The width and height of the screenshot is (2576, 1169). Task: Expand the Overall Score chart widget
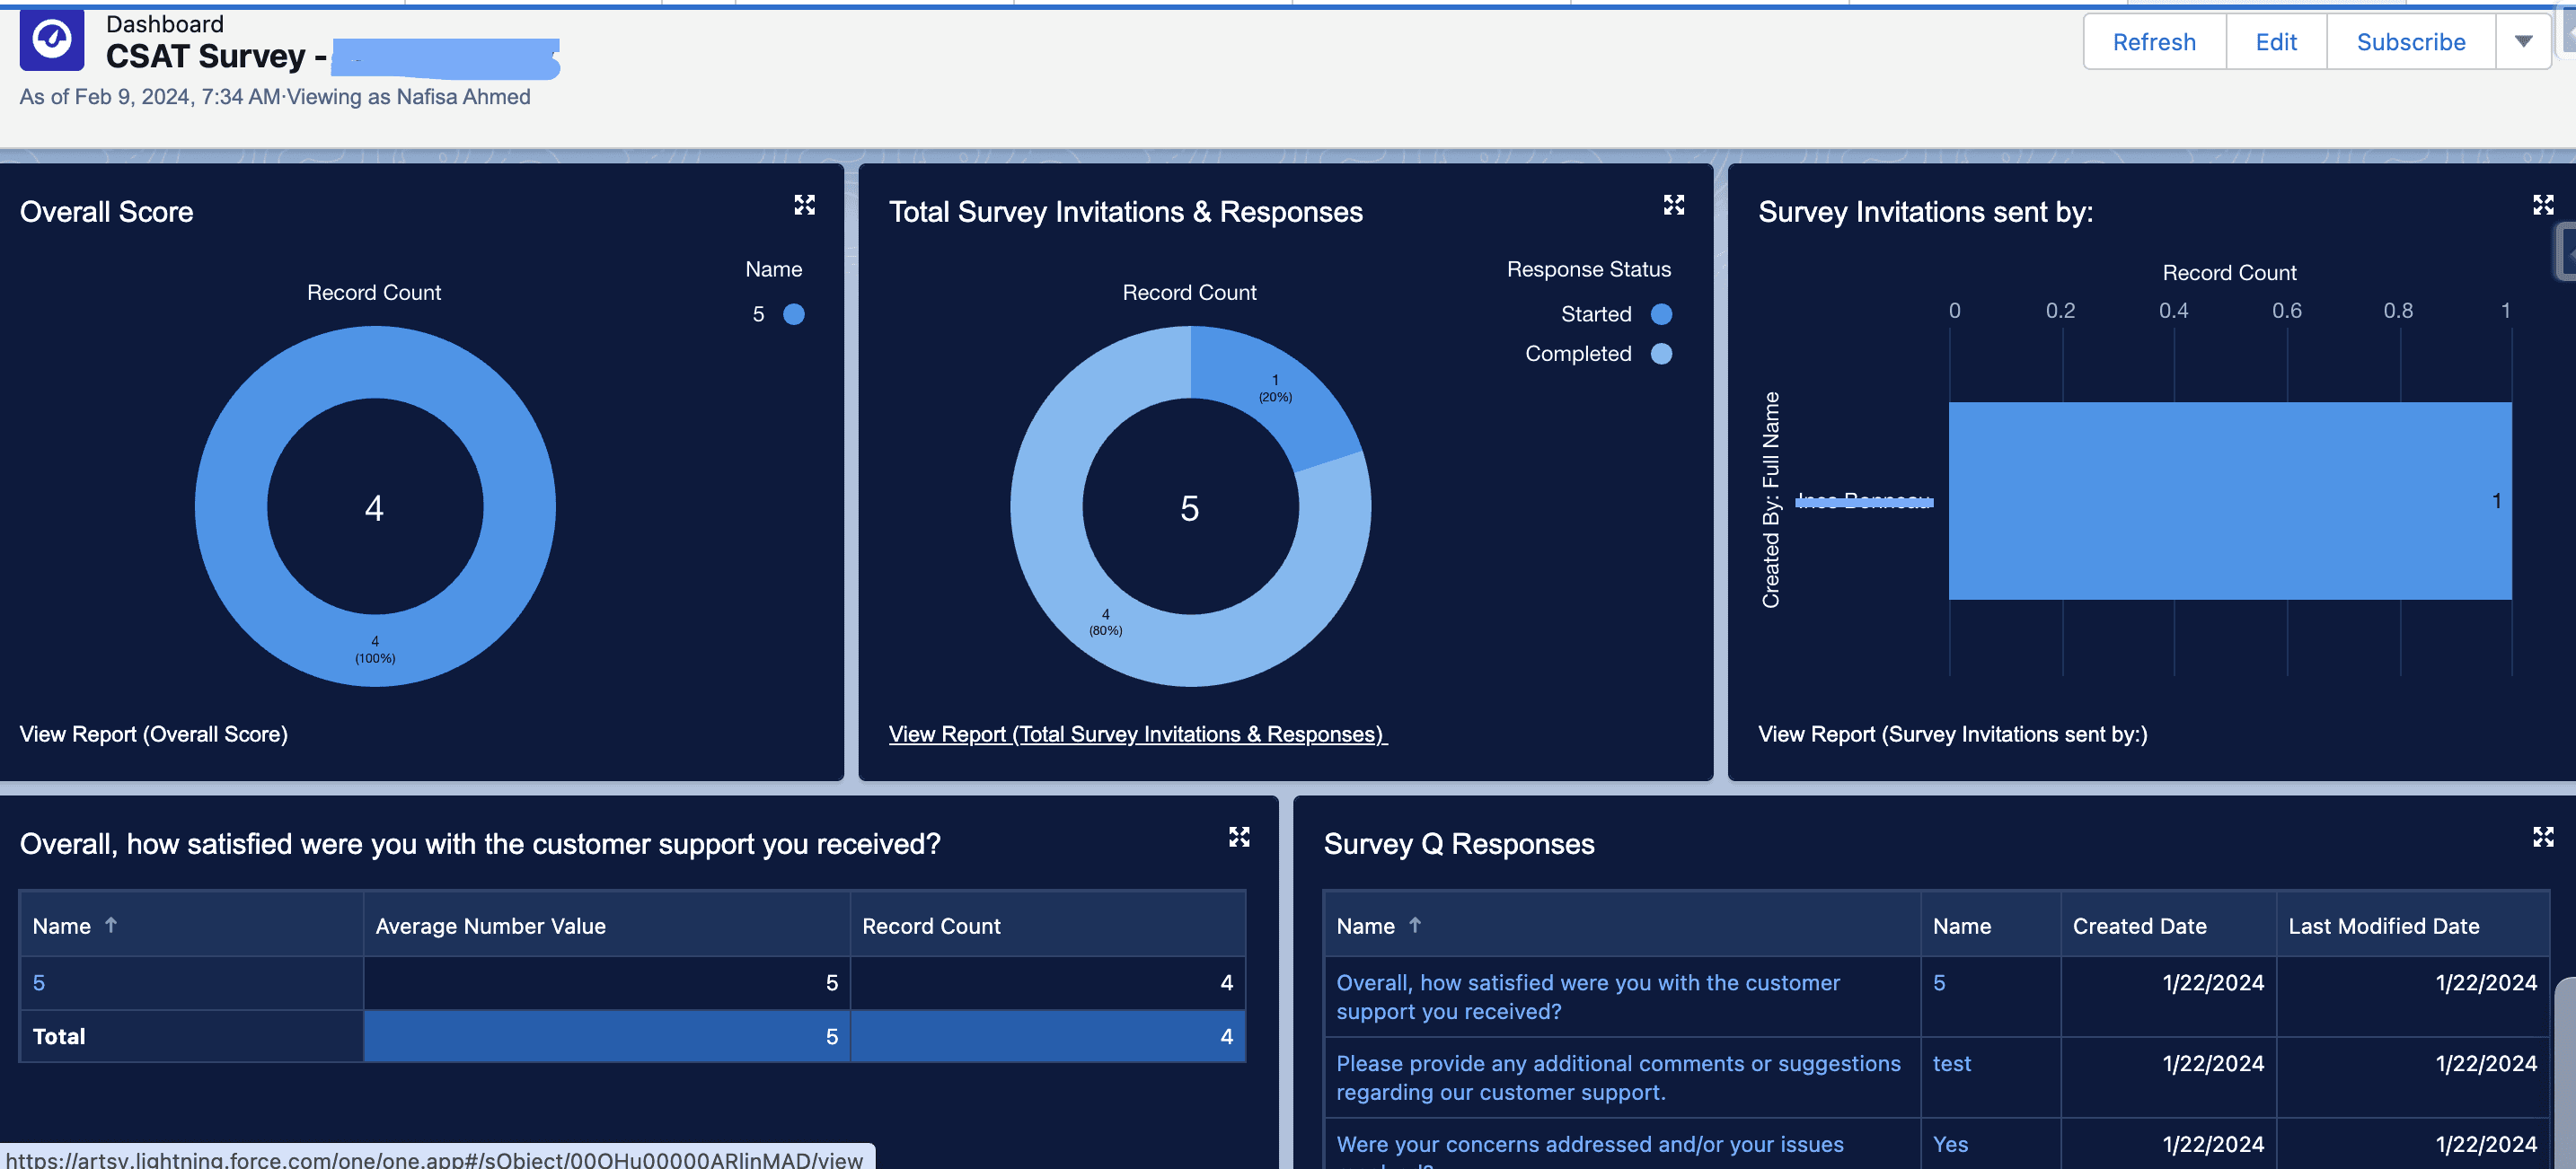tap(804, 205)
